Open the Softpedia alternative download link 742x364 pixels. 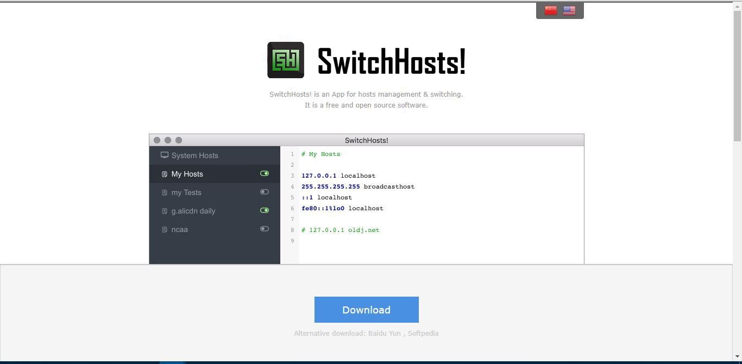coord(423,333)
